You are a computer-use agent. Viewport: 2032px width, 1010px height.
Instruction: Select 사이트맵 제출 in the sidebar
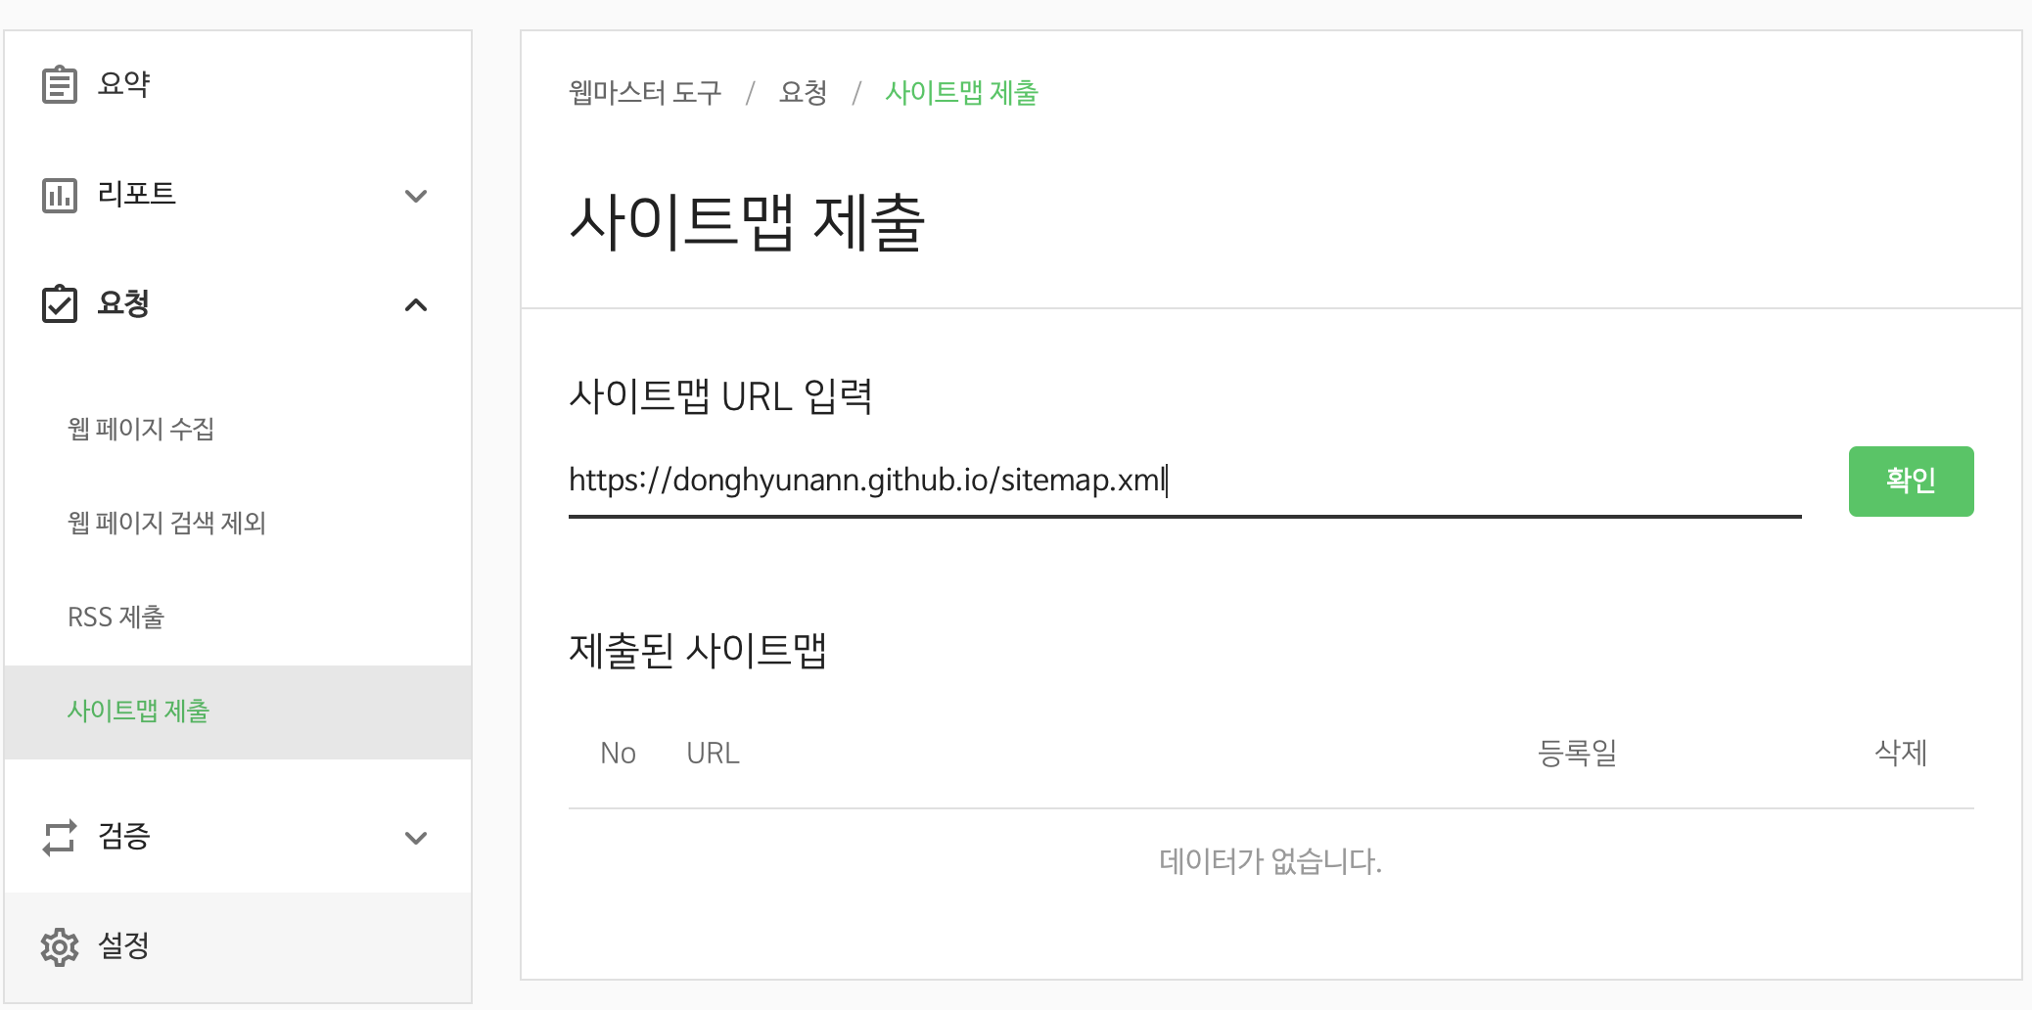click(x=238, y=712)
